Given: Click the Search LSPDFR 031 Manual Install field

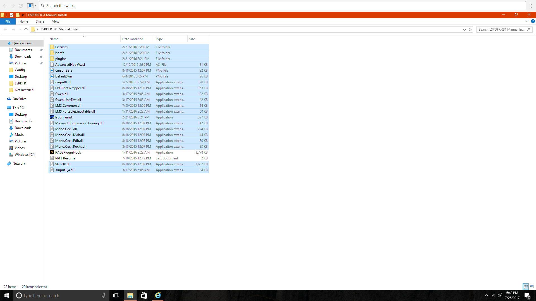Looking at the screenshot, I should (501, 30).
